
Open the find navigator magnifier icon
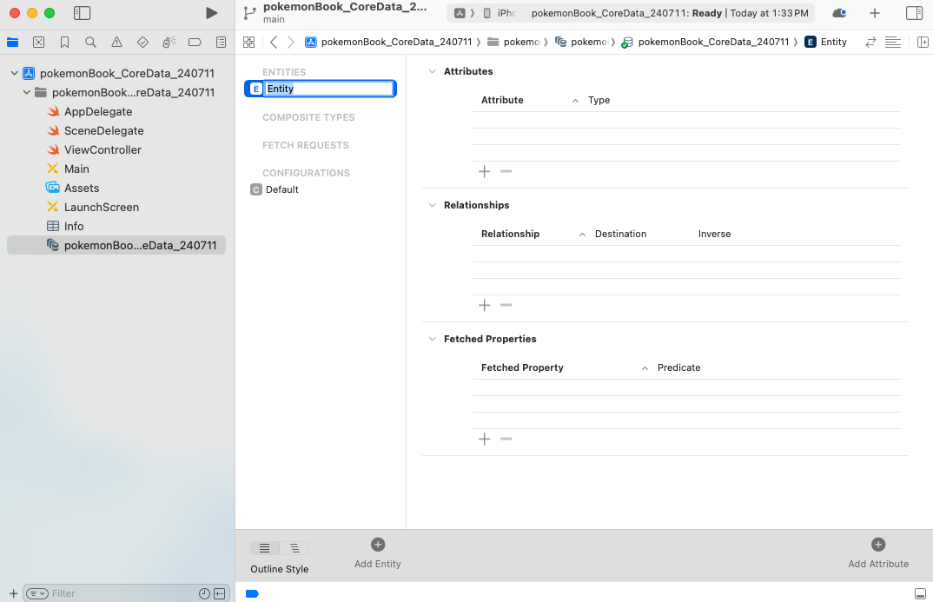pos(90,43)
